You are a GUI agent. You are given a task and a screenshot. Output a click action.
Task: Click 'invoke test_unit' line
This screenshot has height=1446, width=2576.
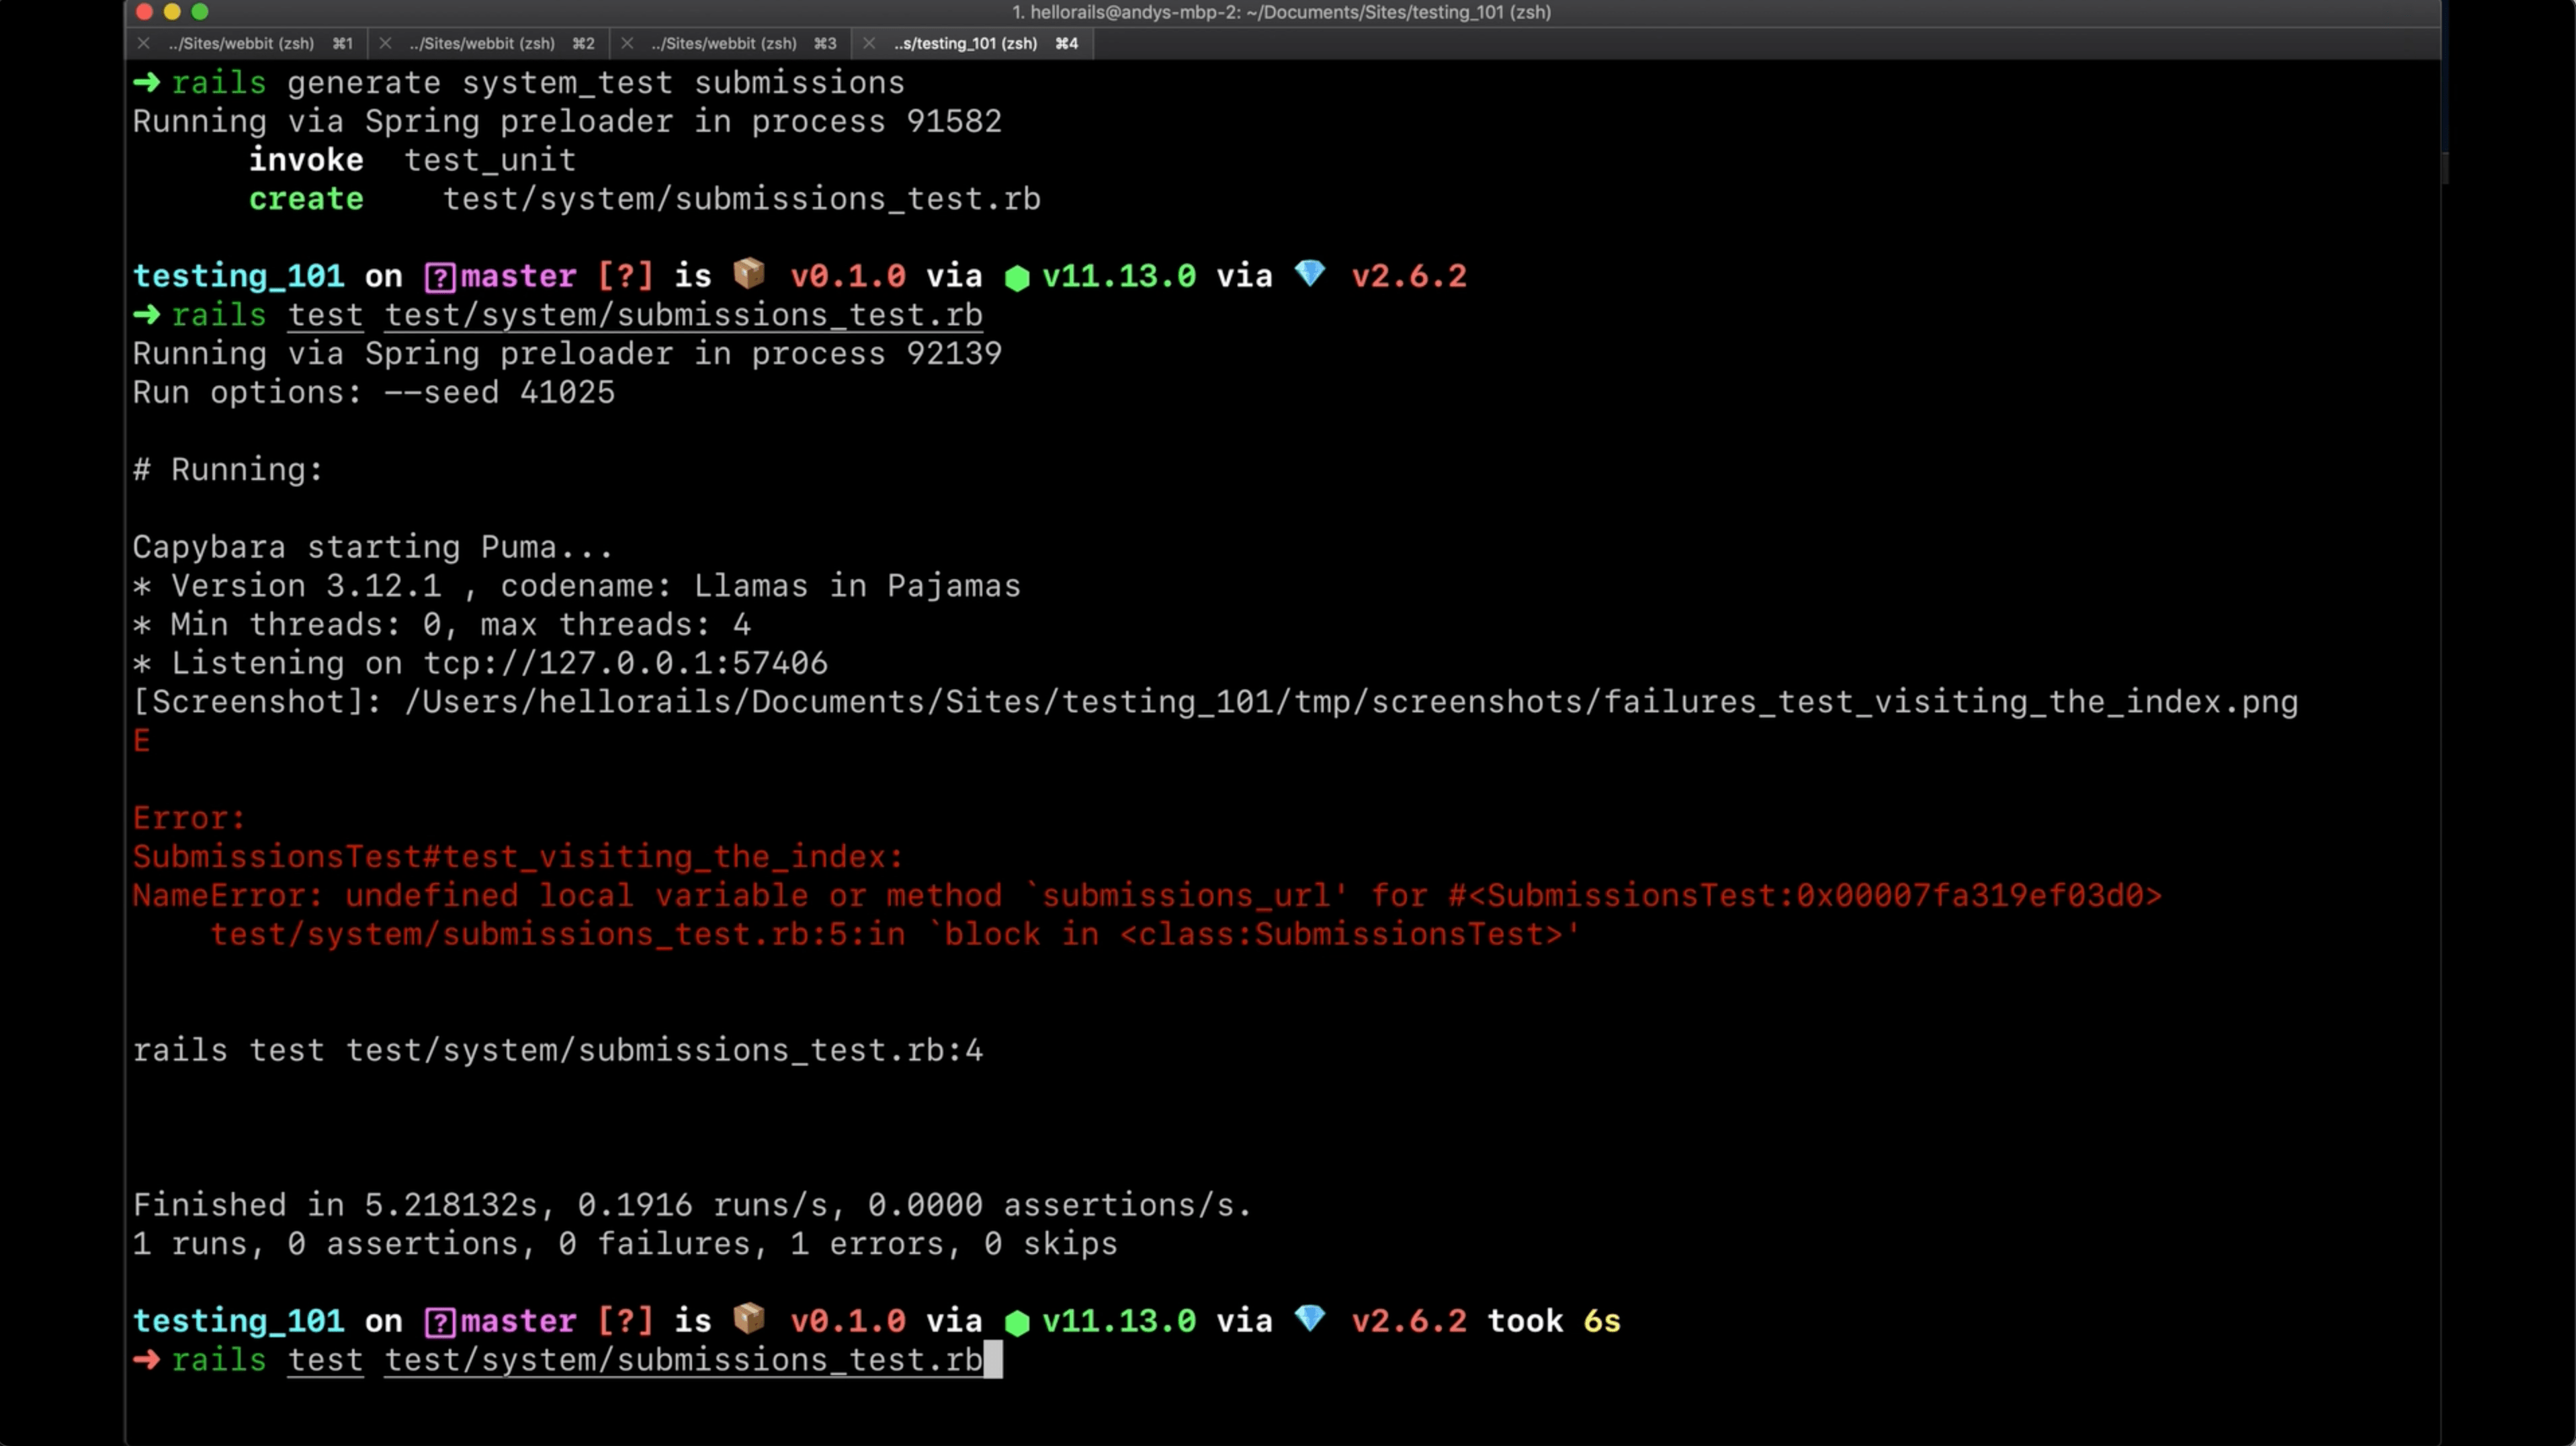click(x=412, y=160)
